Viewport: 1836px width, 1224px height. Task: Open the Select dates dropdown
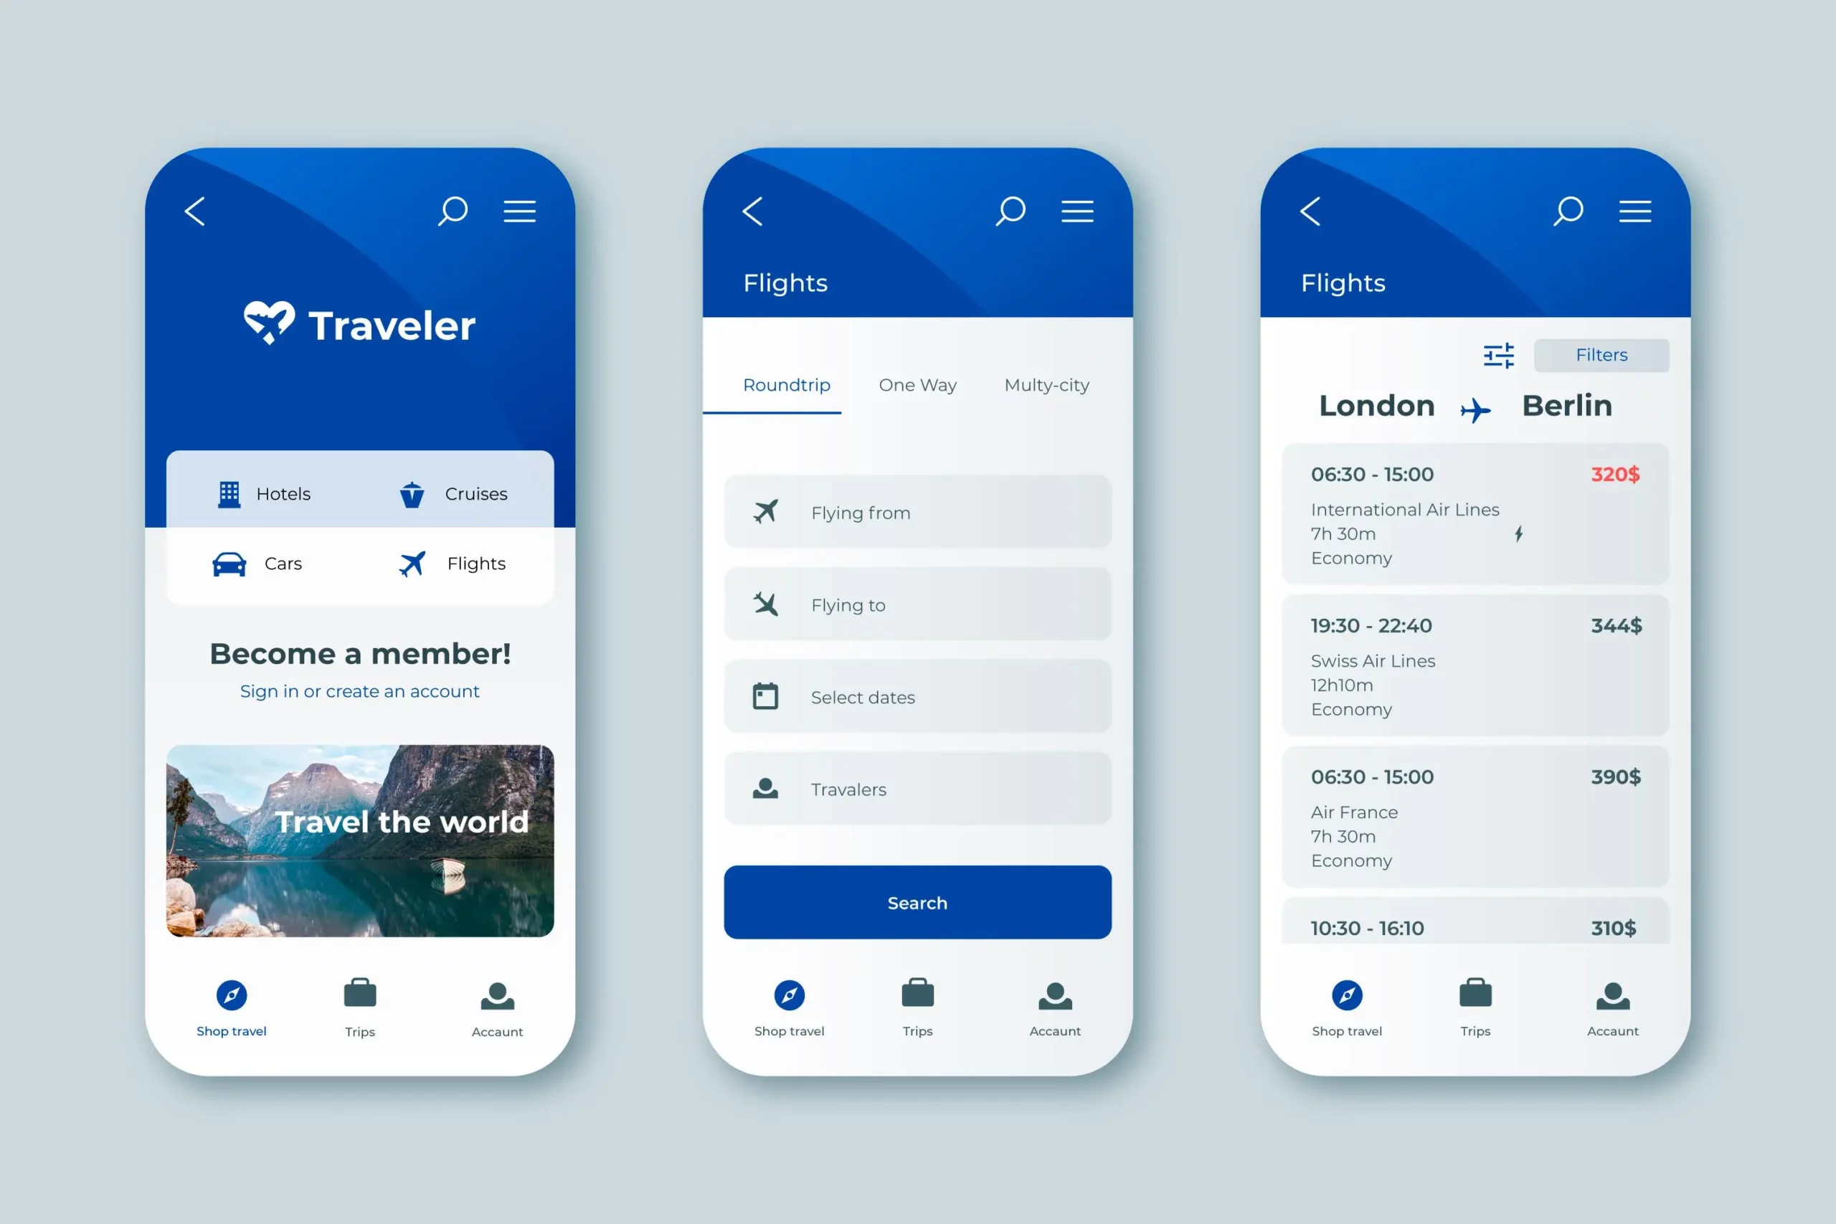click(918, 697)
